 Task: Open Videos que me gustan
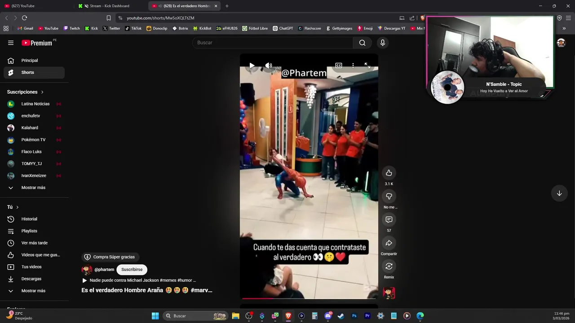[34, 255]
